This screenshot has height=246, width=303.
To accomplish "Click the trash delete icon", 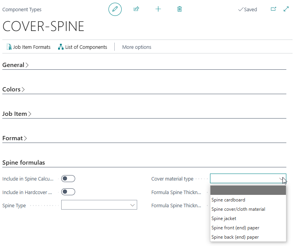I will (x=179, y=9).
